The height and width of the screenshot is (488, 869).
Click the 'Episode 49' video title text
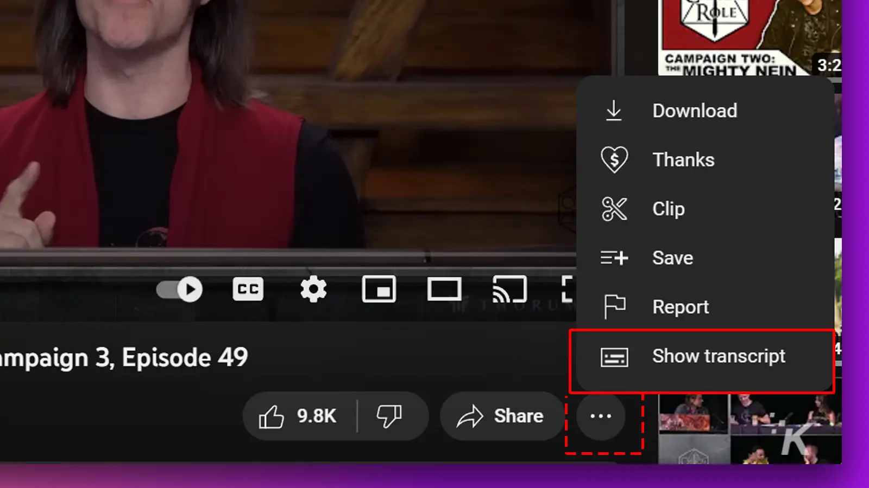pos(185,357)
